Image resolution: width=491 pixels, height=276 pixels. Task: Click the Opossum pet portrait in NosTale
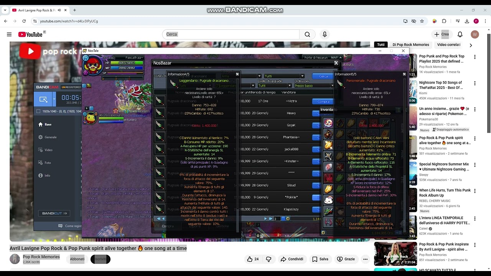point(90,118)
